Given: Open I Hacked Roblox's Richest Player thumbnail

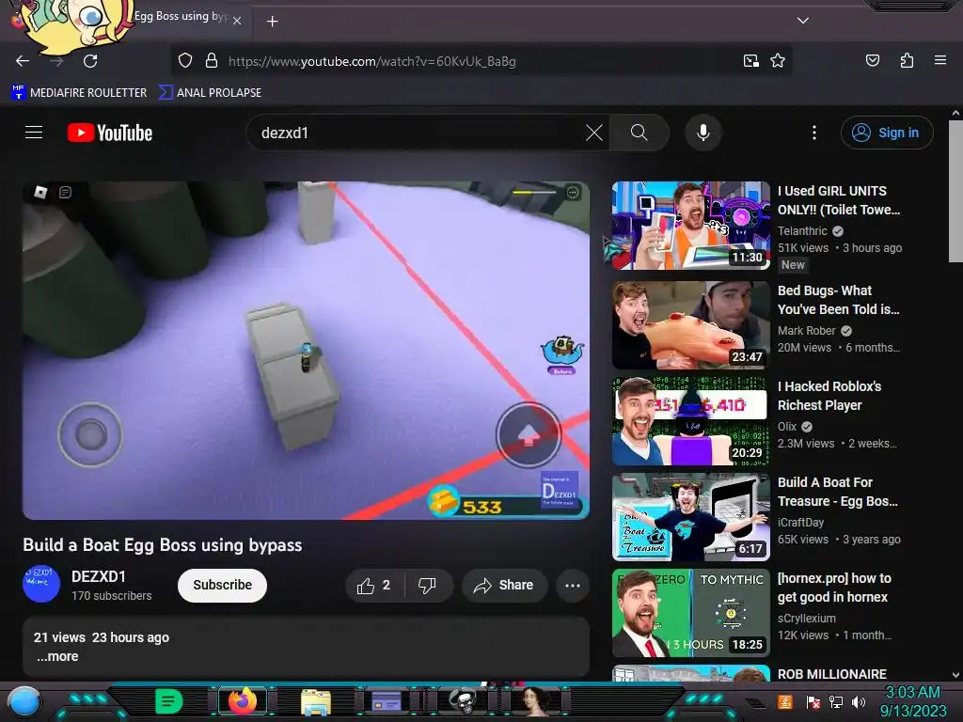Looking at the screenshot, I should coord(691,421).
